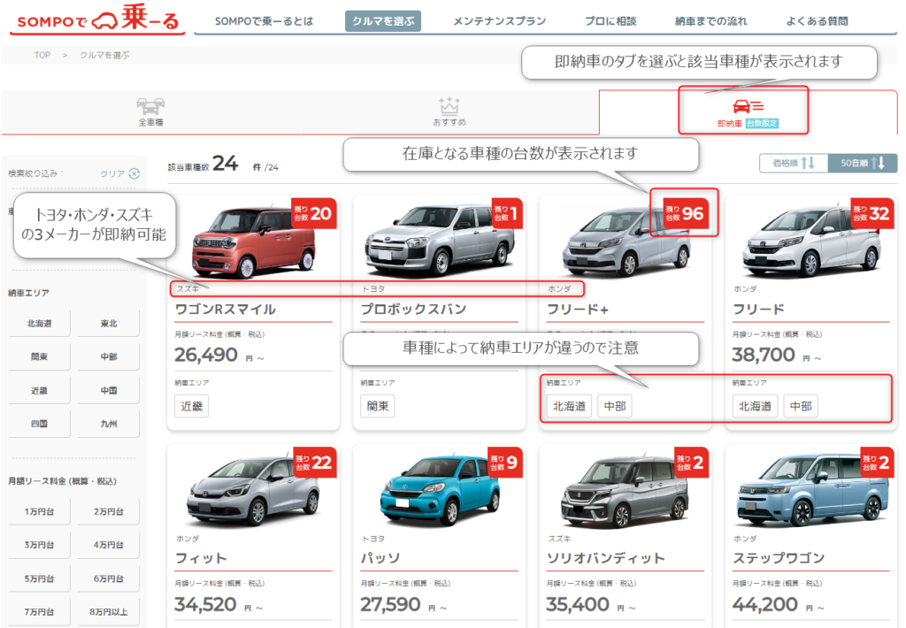
Task: Open the フィット car photo
Action: click(253, 491)
